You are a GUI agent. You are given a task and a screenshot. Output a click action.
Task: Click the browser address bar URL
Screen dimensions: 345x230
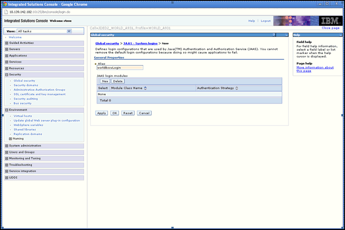coord(40,12)
